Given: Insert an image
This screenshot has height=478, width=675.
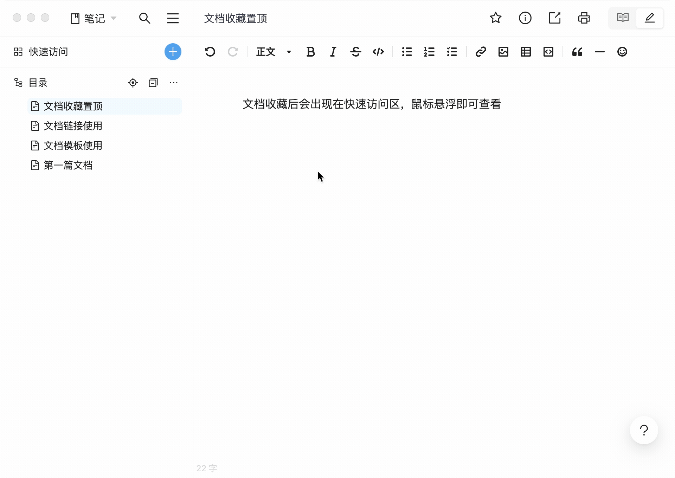Looking at the screenshot, I should pos(503,52).
